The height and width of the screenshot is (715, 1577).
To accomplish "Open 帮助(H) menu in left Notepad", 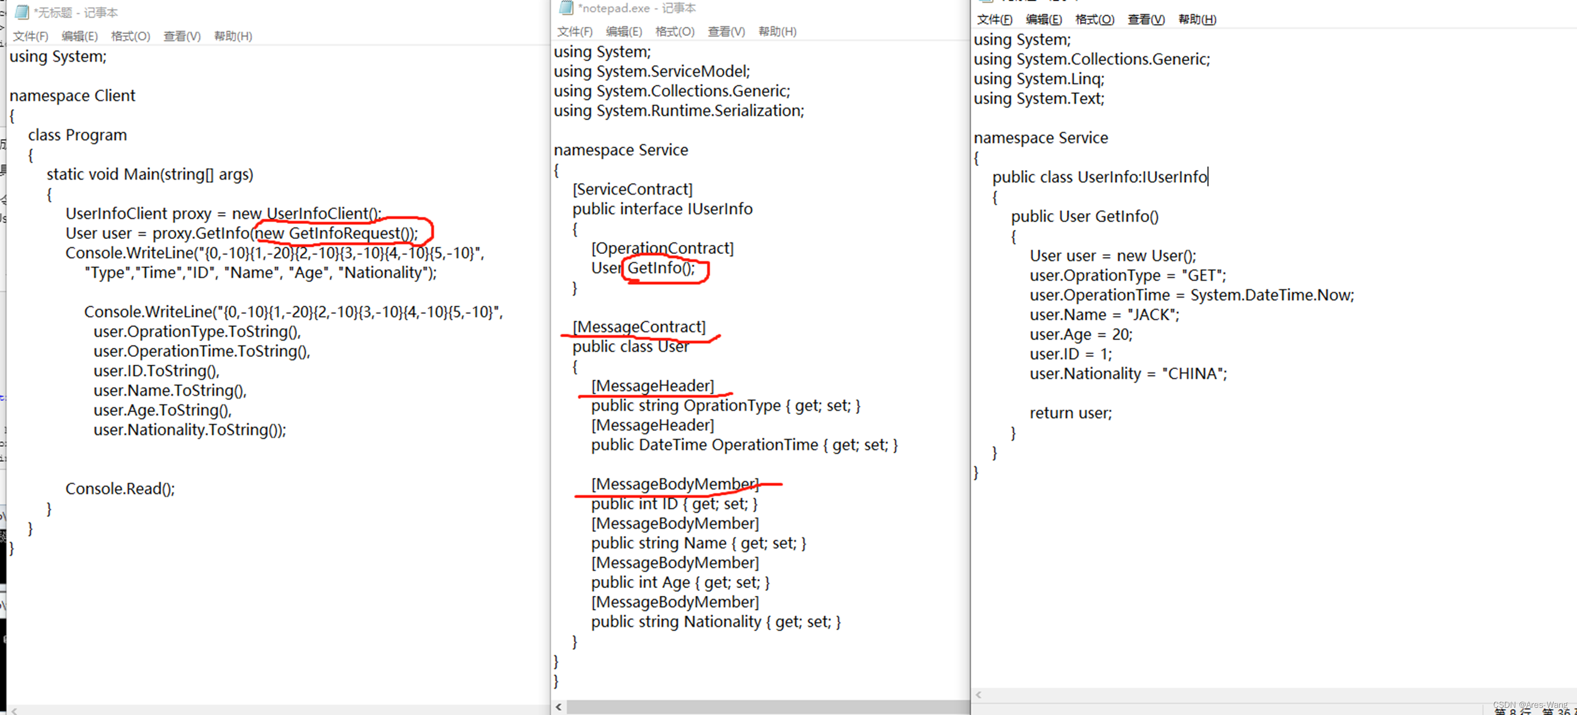I will pos(233,36).
